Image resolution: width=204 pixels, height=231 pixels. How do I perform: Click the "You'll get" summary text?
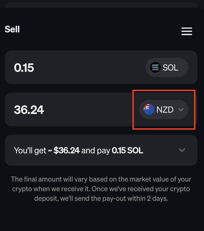point(30,150)
